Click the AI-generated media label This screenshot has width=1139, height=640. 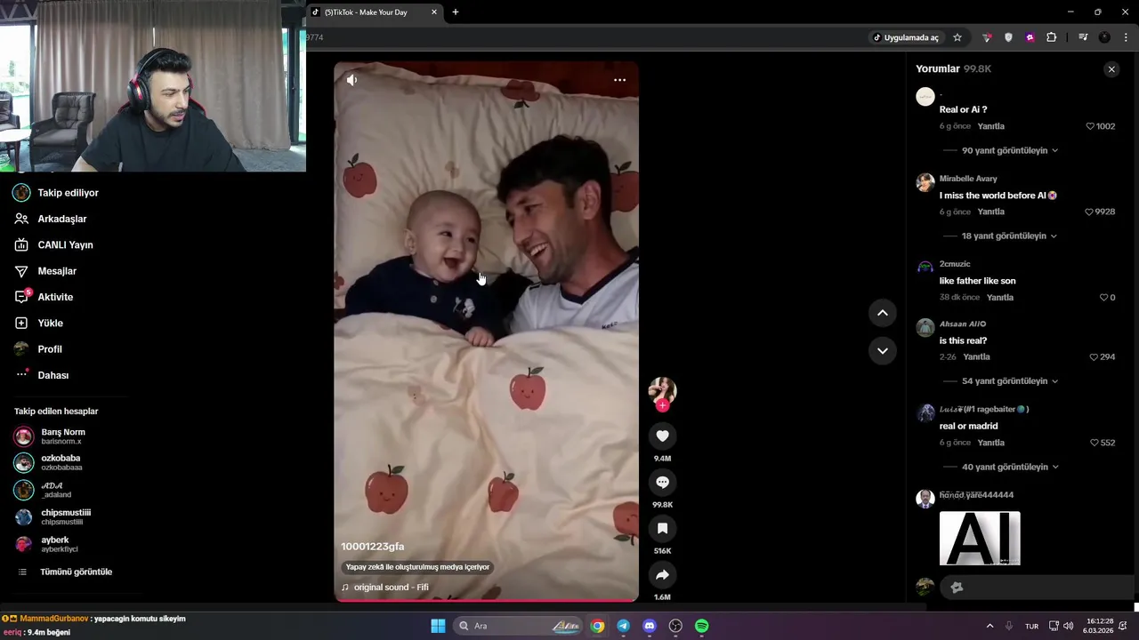click(x=417, y=567)
